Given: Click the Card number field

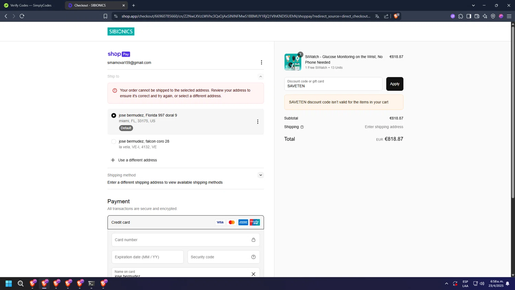Looking at the screenshot, I should 185,240.
